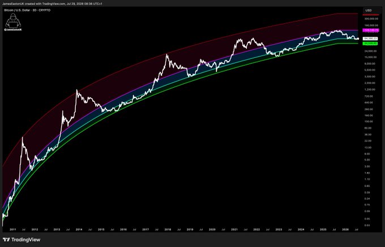Click the Jul label between 2011 and 2012
Screen dimensions: 385x247
coord(24,229)
